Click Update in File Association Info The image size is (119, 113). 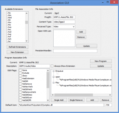87,46
